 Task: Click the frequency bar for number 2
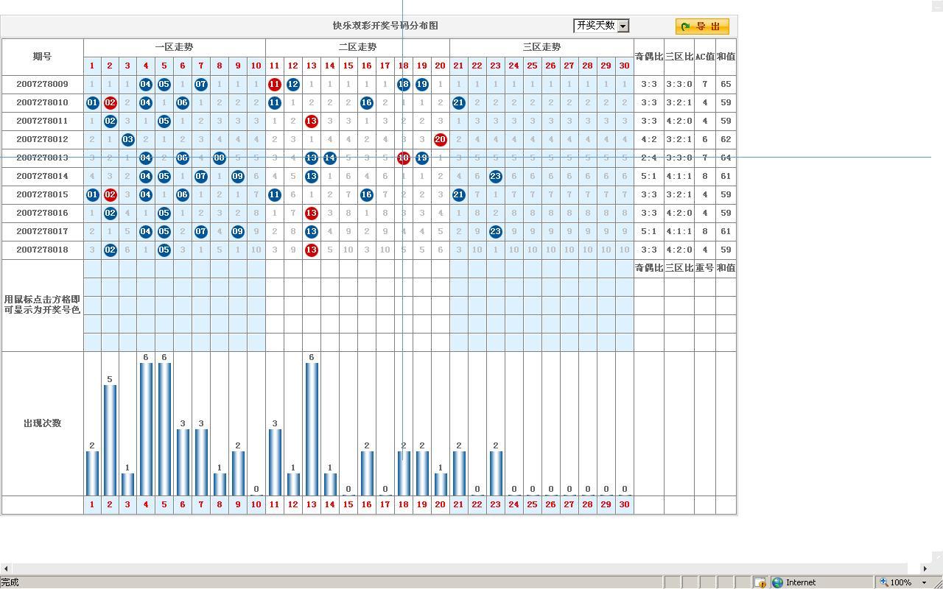point(111,440)
